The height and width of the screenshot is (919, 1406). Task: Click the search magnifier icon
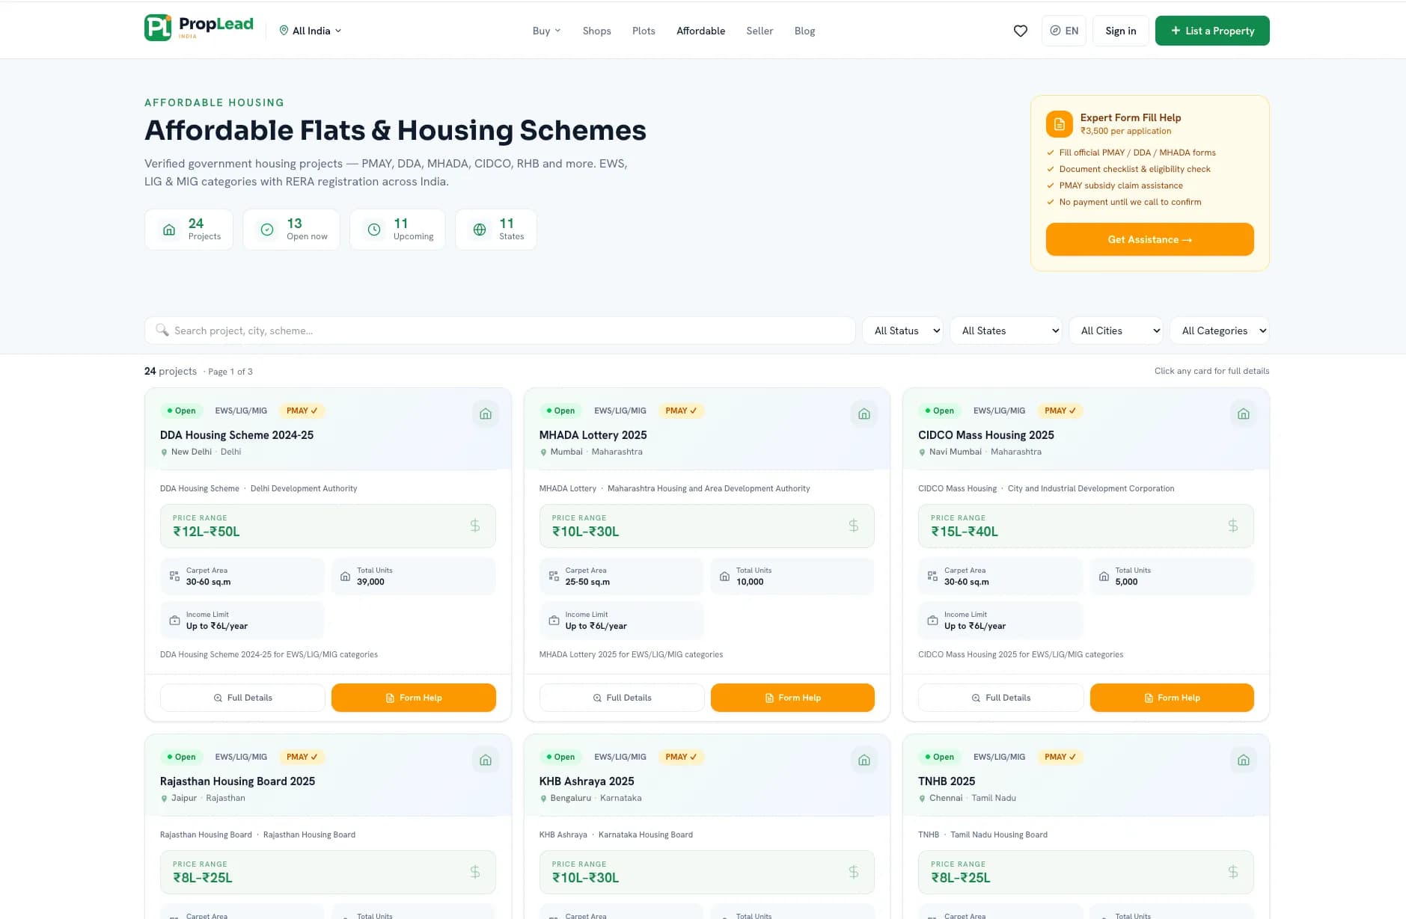click(162, 330)
